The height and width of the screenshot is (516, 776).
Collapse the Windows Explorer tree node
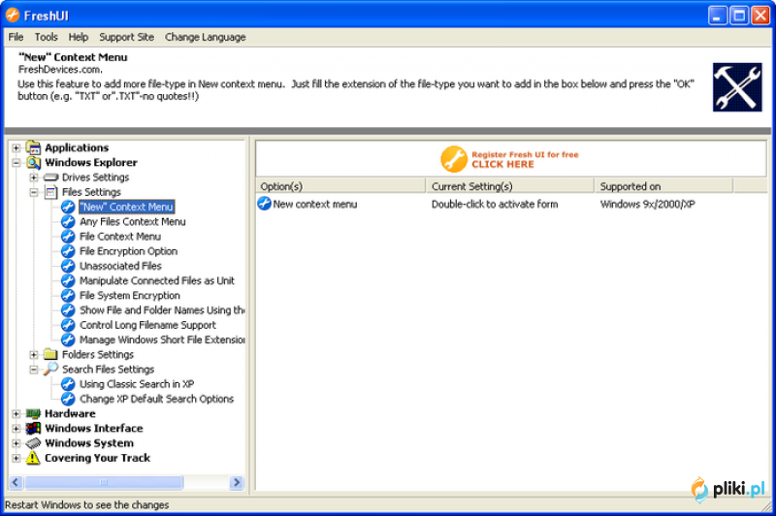coord(16,163)
